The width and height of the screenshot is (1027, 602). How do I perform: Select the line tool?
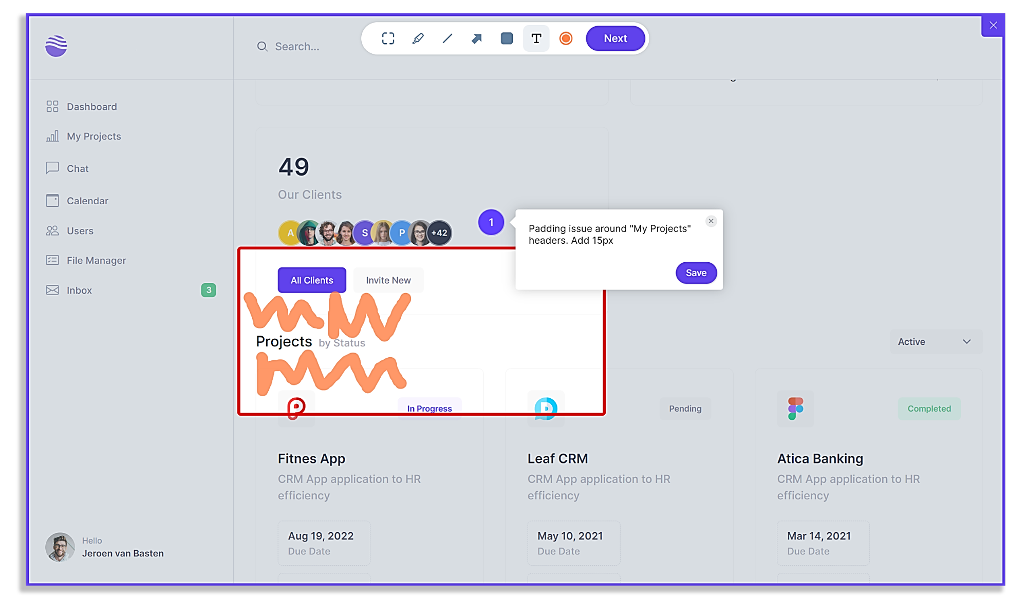[x=447, y=38]
